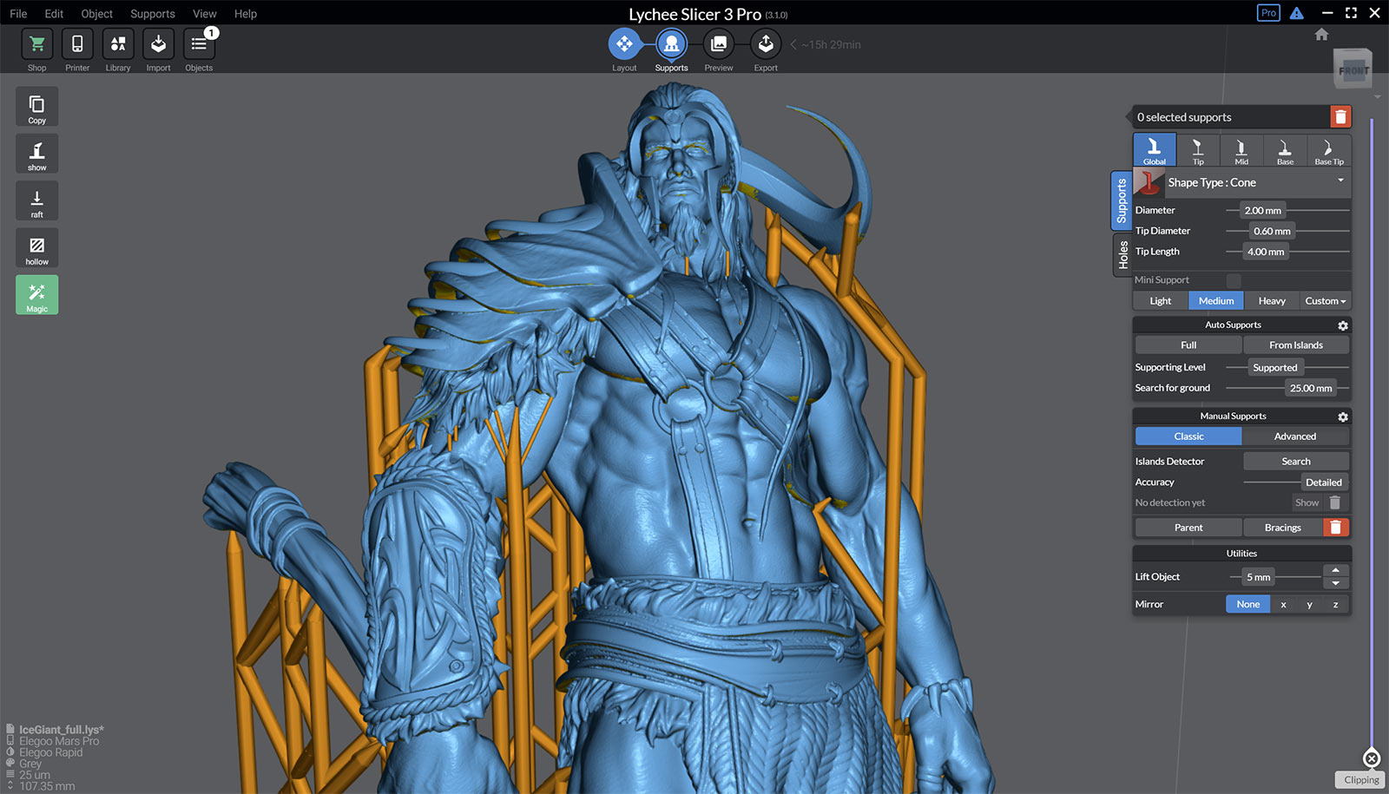This screenshot has height=794, width=1389.
Task: Select the Mid support settings tab
Action: tap(1241, 150)
